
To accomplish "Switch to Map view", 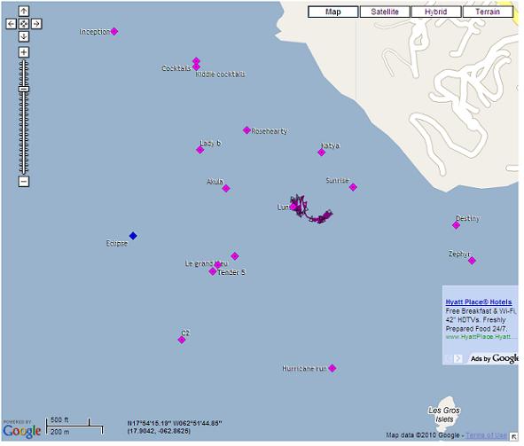I will pyautogui.click(x=333, y=12).
